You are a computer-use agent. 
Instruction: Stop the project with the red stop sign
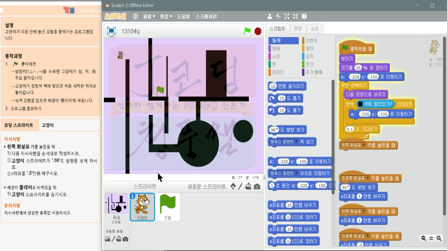coord(257,31)
